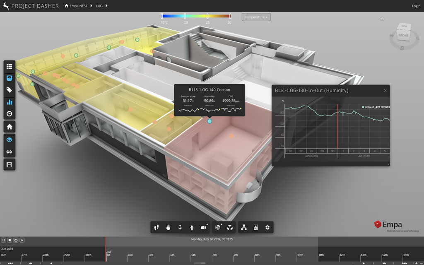Expand the camera interactions tool menu

pos(204,227)
